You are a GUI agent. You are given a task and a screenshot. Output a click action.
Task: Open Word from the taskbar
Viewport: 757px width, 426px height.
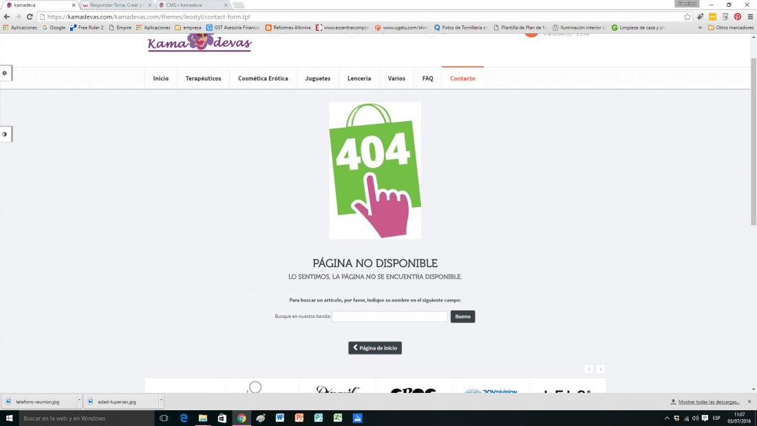tap(280, 418)
